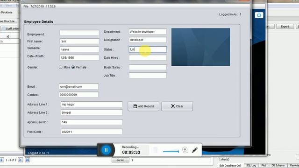
Task: Pause the screen recording
Action: (106, 150)
